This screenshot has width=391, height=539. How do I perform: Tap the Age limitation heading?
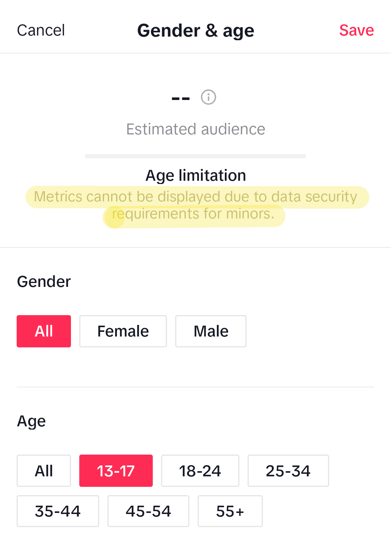pos(195,176)
